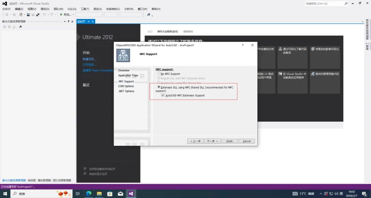Open the wide toolbar combo box left of the find icon

click(132, 15)
